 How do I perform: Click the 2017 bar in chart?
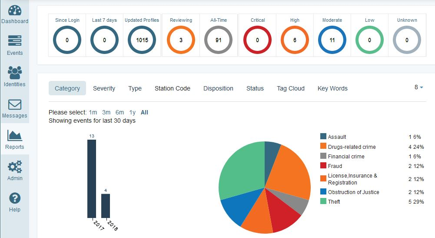tap(92, 178)
